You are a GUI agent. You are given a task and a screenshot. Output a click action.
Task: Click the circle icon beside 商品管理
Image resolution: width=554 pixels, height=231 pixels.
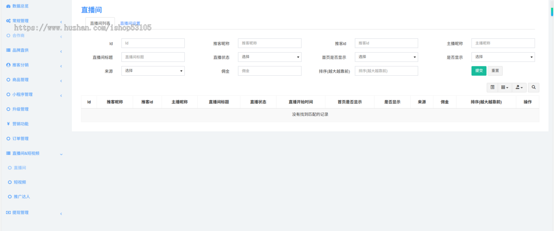[x=8, y=79]
